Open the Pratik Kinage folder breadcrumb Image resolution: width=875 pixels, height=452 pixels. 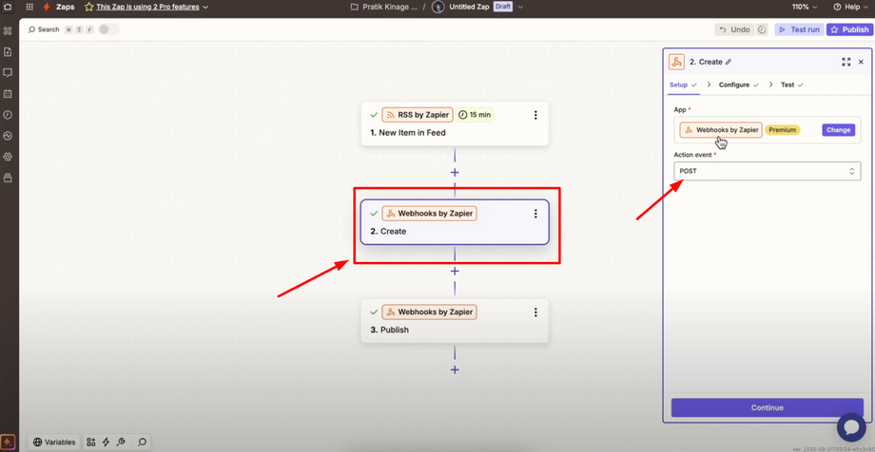point(384,7)
